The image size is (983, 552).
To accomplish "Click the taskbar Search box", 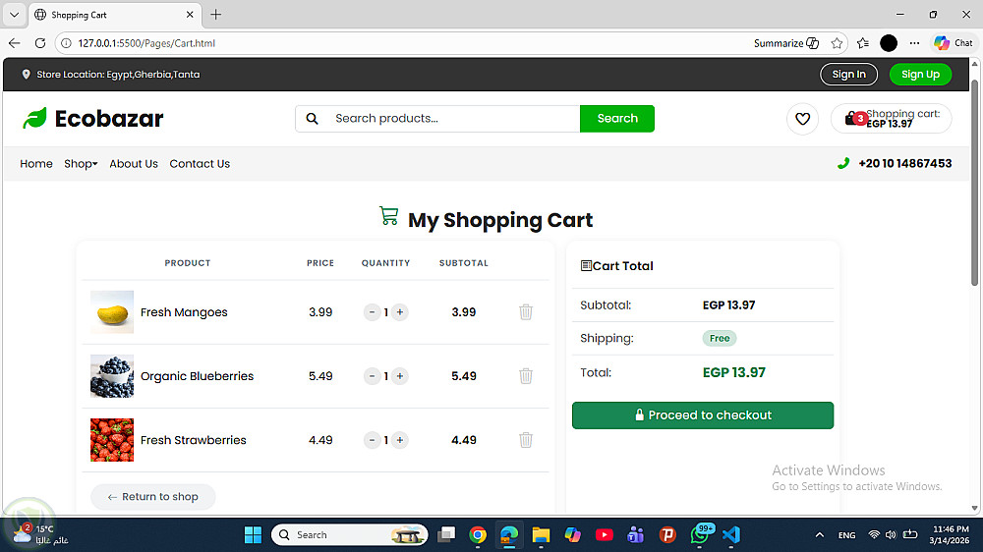I will click(x=350, y=534).
